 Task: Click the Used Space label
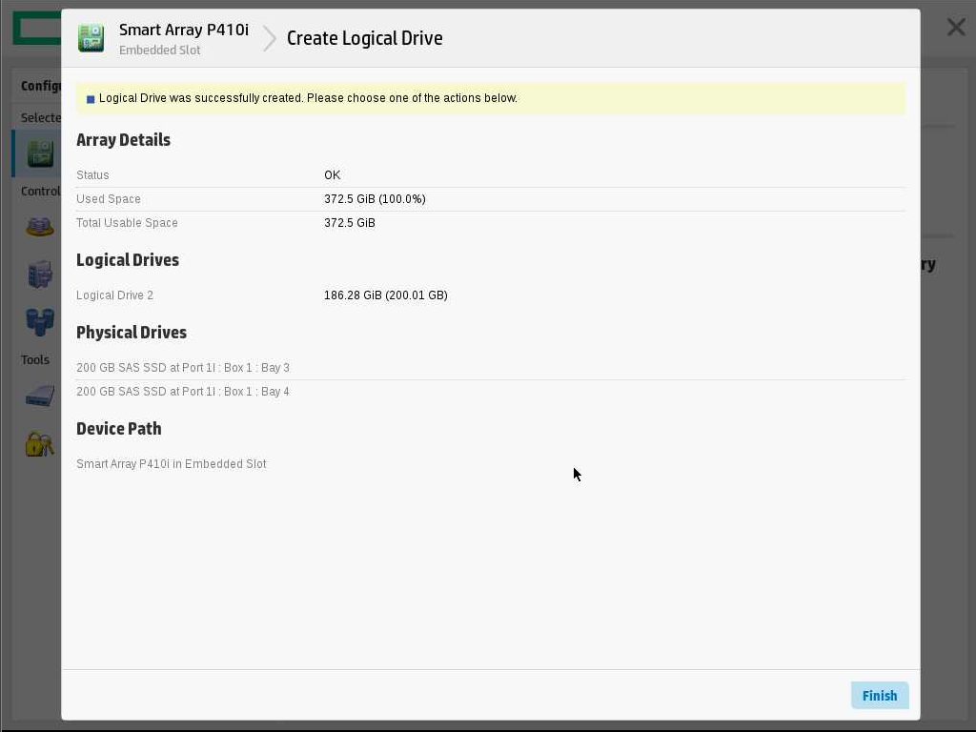point(109,199)
